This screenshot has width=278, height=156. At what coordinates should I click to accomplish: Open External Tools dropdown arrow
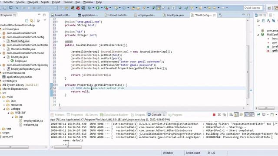pos(110,8)
